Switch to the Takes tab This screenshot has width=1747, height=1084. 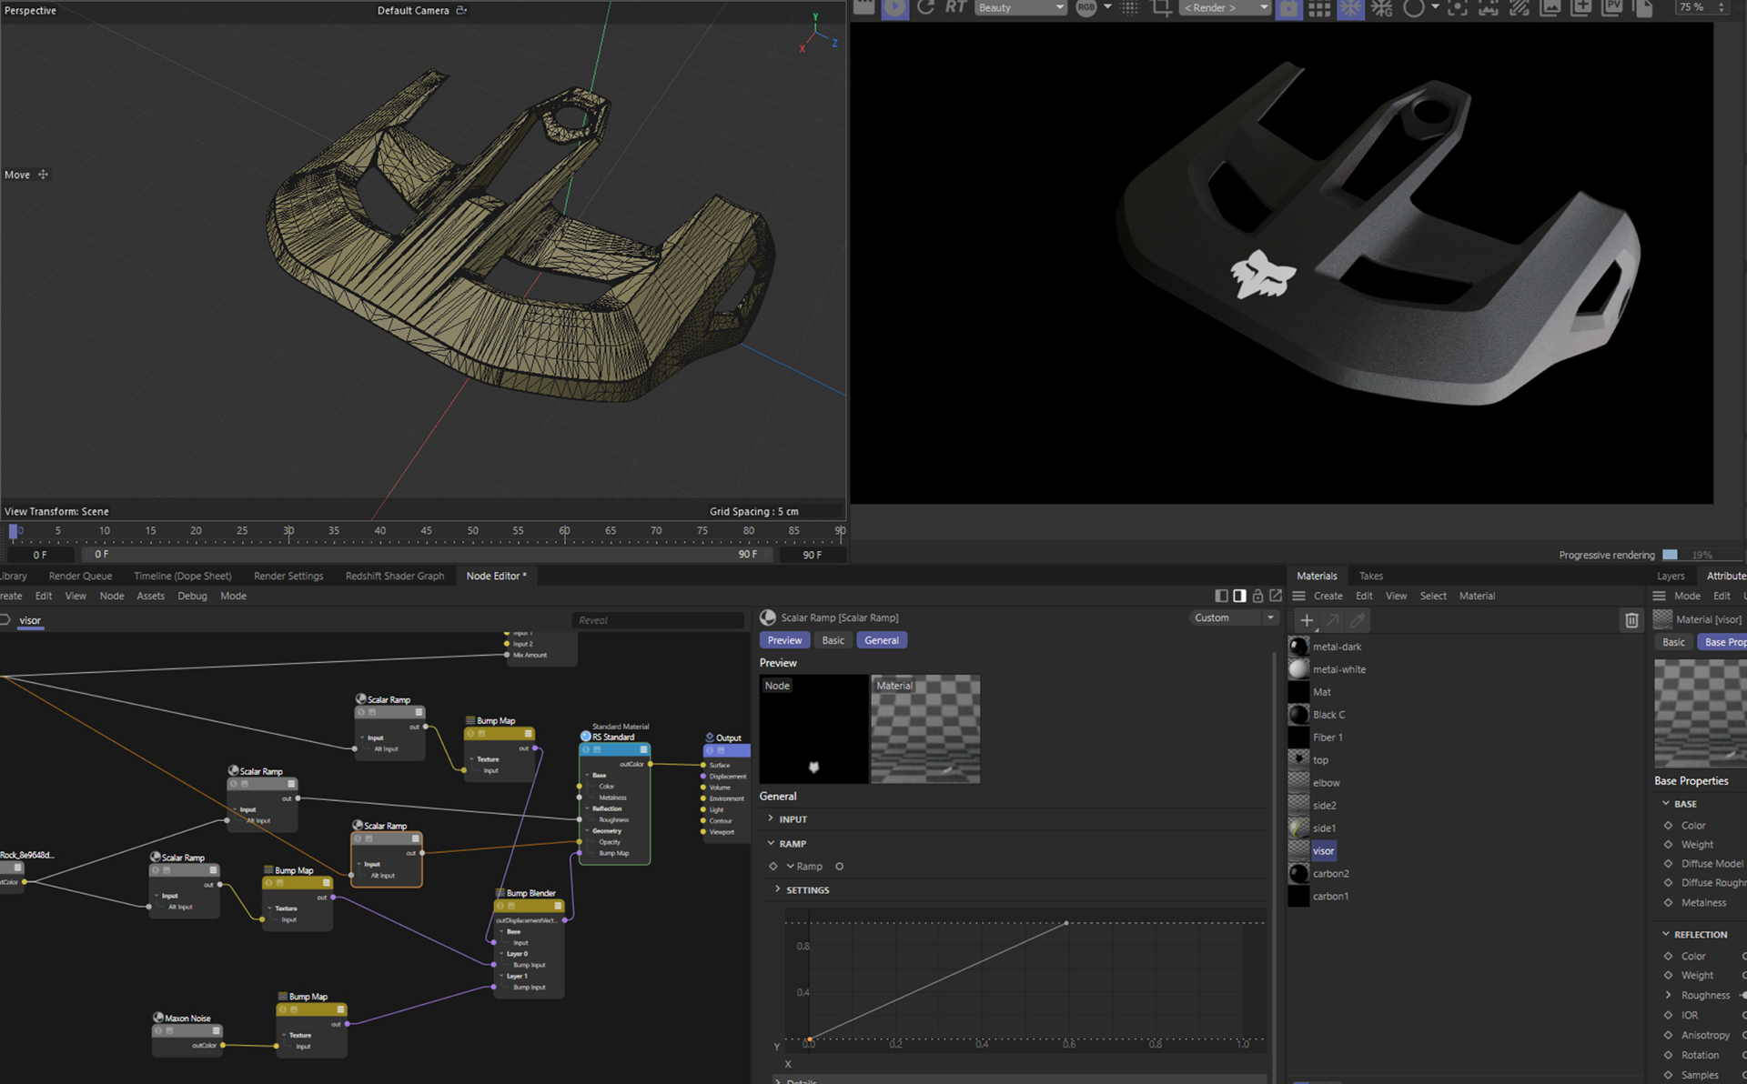tap(1370, 576)
